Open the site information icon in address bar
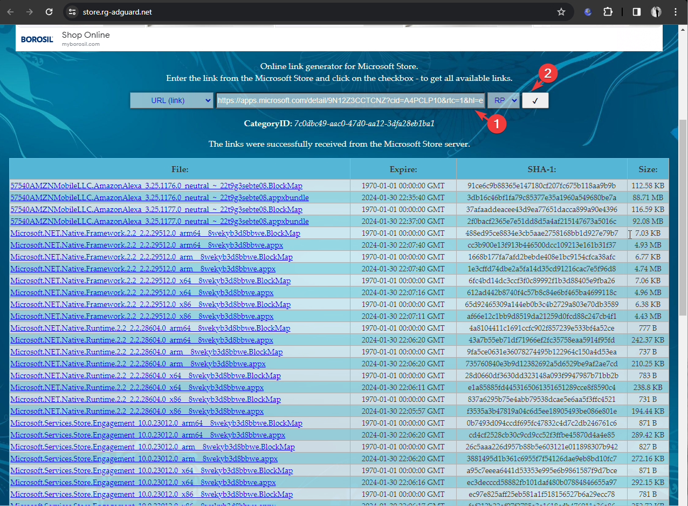The width and height of the screenshot is (688, 506). [x=73, y=12]
